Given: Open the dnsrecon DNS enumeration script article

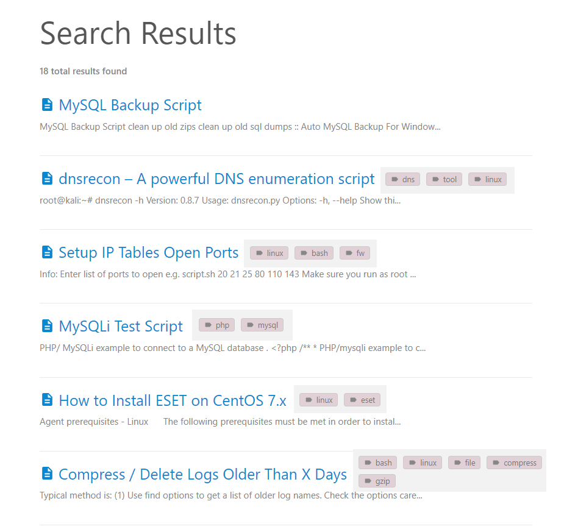Looking at the screenshot, I should click(x=216, y=179).
